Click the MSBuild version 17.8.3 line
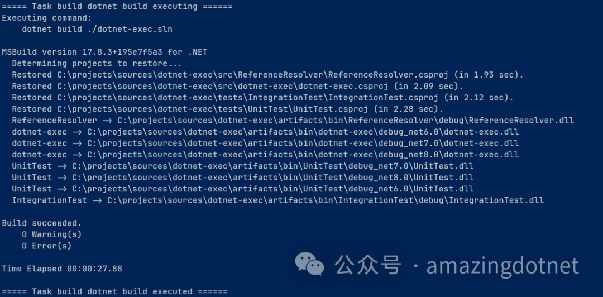Image resolution: width=603 pixels, height=297 pixels. [x=104, y=52]
